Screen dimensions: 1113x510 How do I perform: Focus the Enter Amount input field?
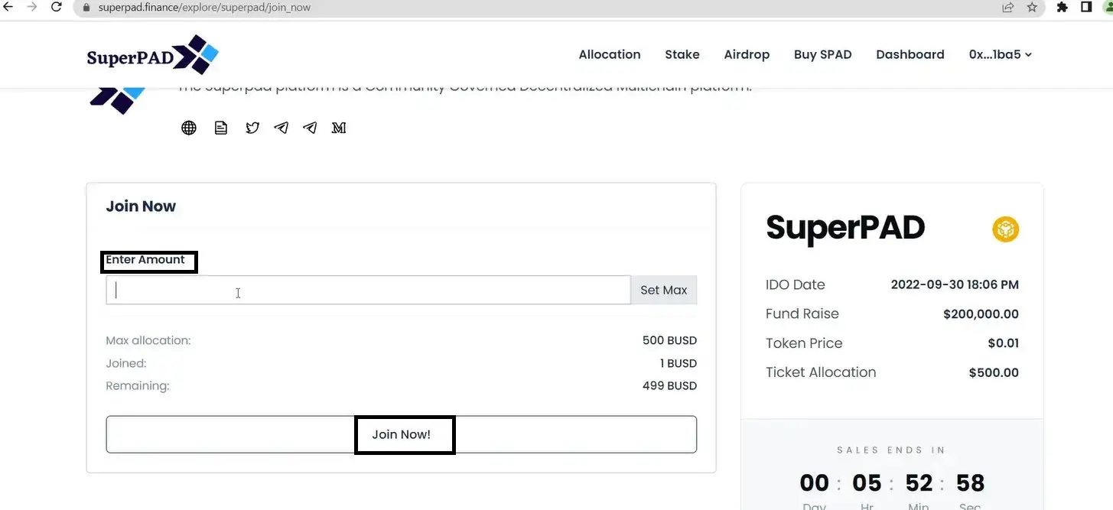point(368,291)
